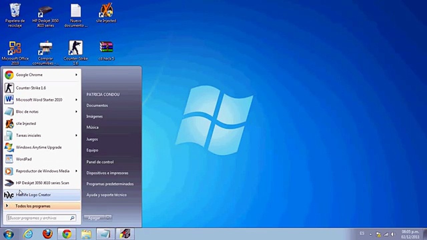Viewport: 427px width, 240px height.
Task: Click the network icon in the system tray
Action: click(x=386, y=234)
